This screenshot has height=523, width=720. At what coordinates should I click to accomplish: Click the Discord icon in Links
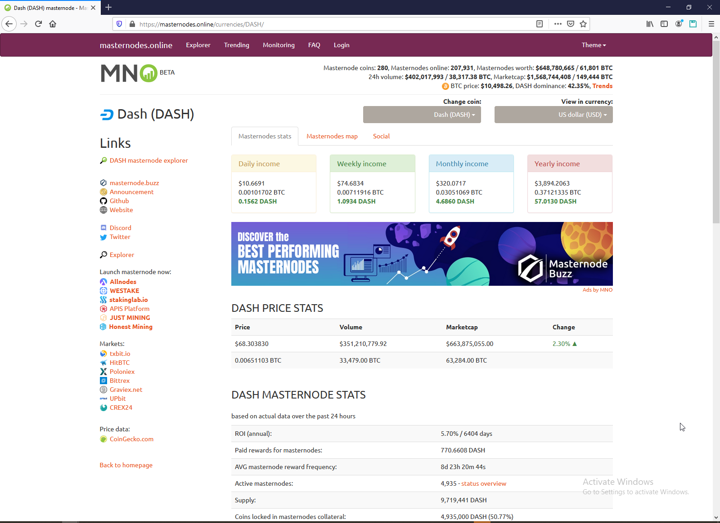pos(103,228)
